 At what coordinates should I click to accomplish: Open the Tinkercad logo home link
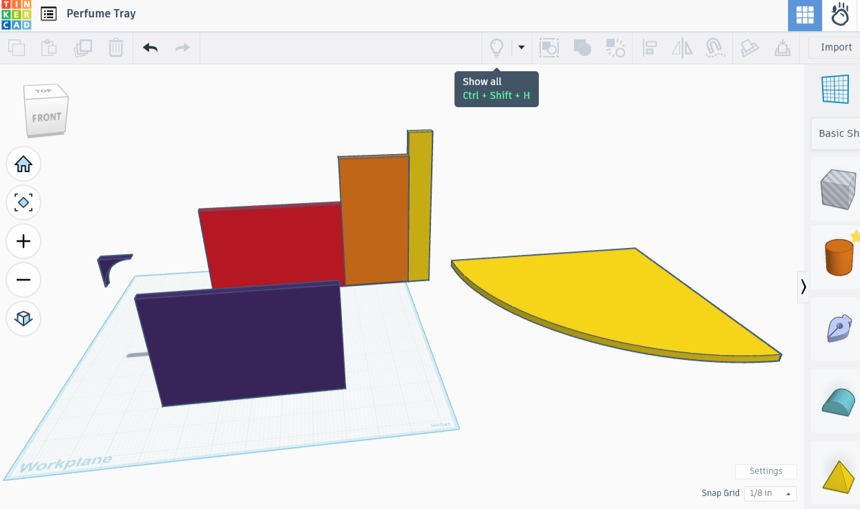[x=16, y=15]
